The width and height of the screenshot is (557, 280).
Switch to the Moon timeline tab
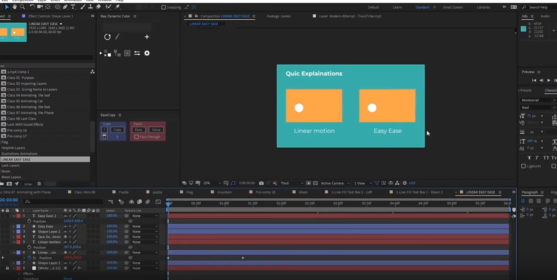[x=303, y=192]
